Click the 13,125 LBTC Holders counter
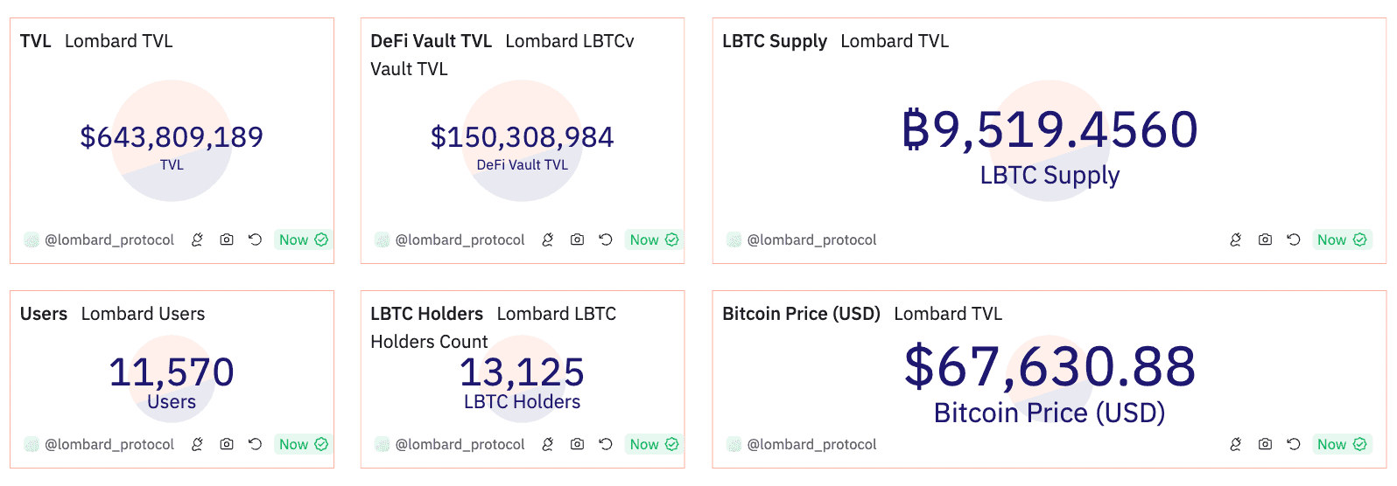Image resolution: width=1397 pixels, height=486 pixels. click(x=522, y=372)
